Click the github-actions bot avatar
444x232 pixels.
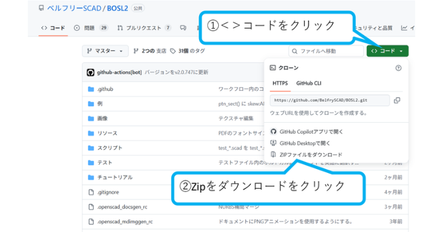point(90,72)
